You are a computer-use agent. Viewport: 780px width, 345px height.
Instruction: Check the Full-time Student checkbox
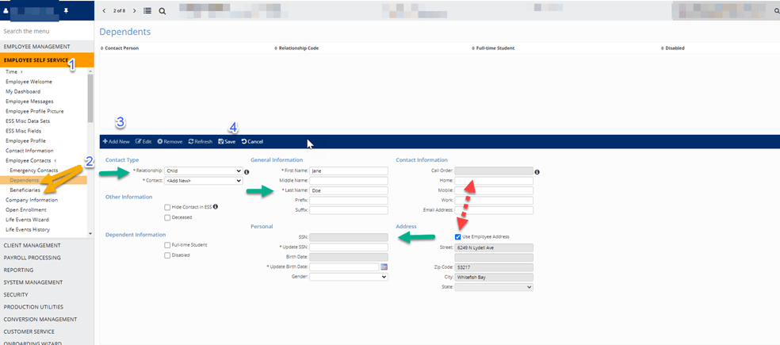pyautogui.click(x=167, y=245)
